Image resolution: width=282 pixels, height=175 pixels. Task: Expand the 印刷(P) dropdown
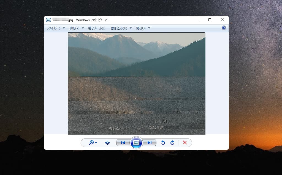tap(76, 28)
